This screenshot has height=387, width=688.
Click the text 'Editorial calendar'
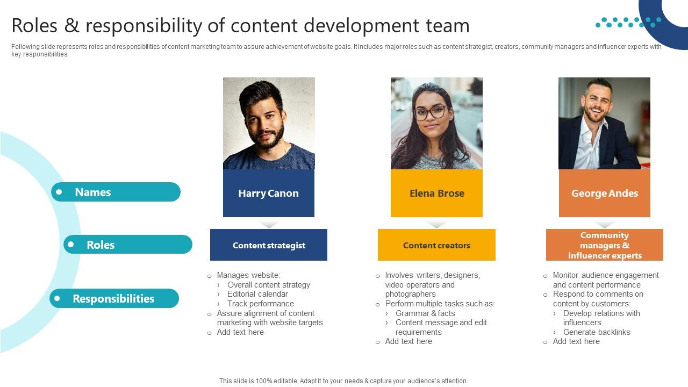[257, 294]
